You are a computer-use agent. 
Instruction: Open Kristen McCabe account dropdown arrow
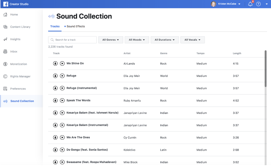239,4
